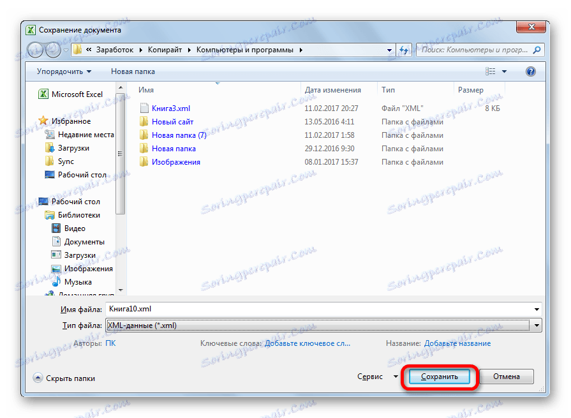Click the Новый сайт folder icon
571x418 pixels.
pyautogui.click(x=144, y=121)
